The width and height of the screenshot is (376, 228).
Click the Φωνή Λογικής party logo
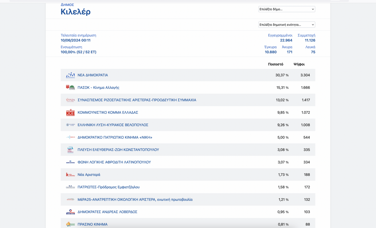(70, 162)
